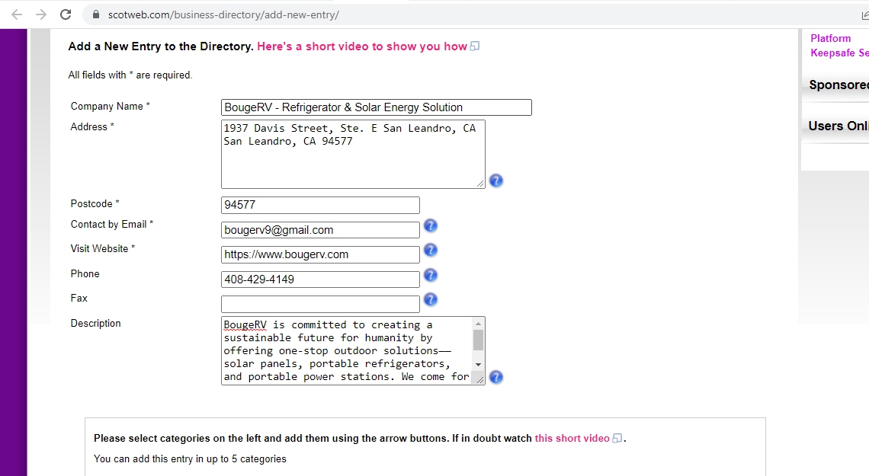Go back using browser back arrow
The image size is (869, 476).
click(17, 14)
